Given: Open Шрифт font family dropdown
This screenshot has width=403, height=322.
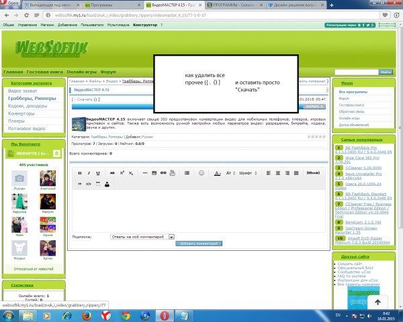Looking at the screenshot, I should pos(248,173).
